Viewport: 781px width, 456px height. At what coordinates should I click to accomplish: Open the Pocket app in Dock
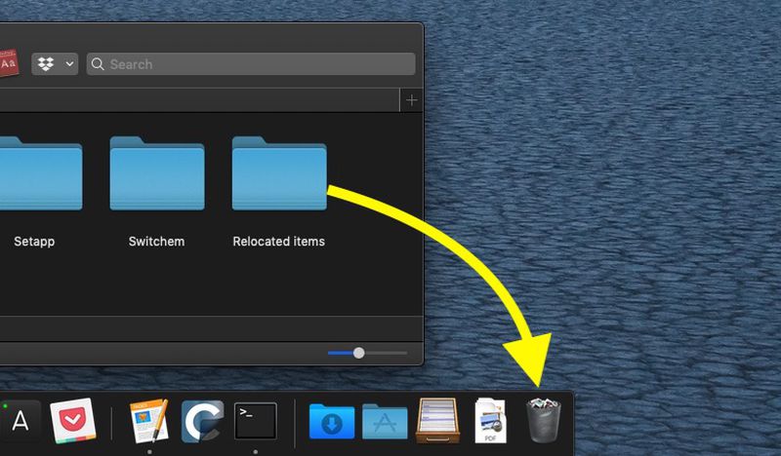pos(73,421)
